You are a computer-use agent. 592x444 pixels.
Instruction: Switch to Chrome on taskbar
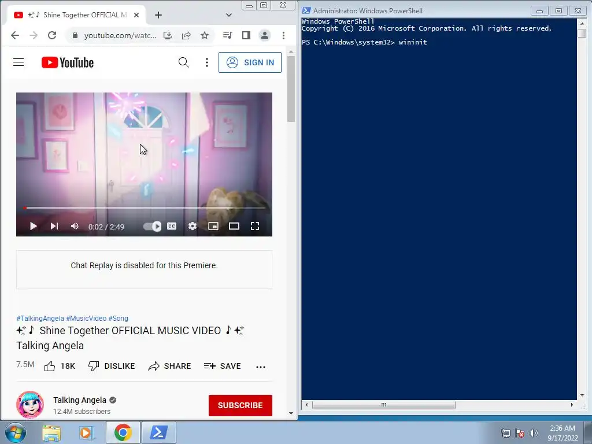123,432
